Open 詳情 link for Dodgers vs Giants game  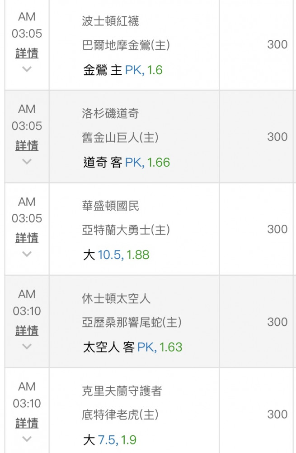pyautogui.click(x=27, y=145)
